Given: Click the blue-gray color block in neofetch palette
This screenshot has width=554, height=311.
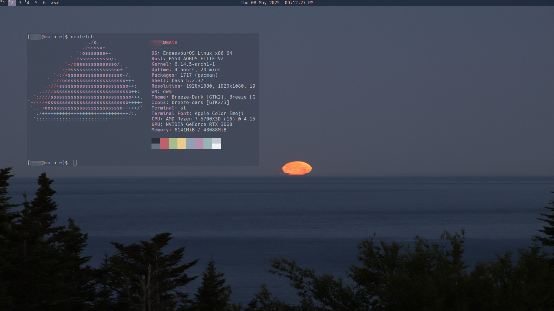Looking at the screenshot, I should tap(190, 144).
